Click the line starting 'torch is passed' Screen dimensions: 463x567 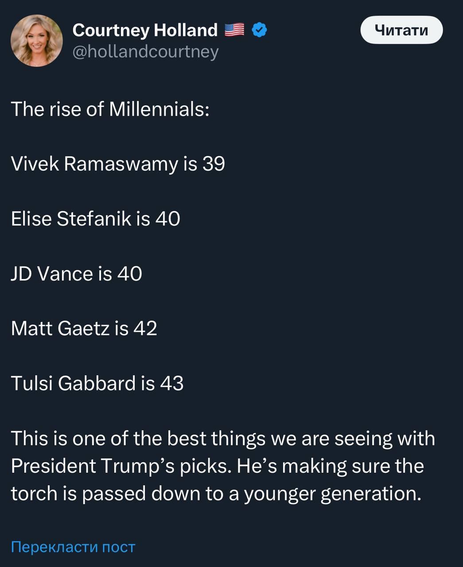(216, 493)
